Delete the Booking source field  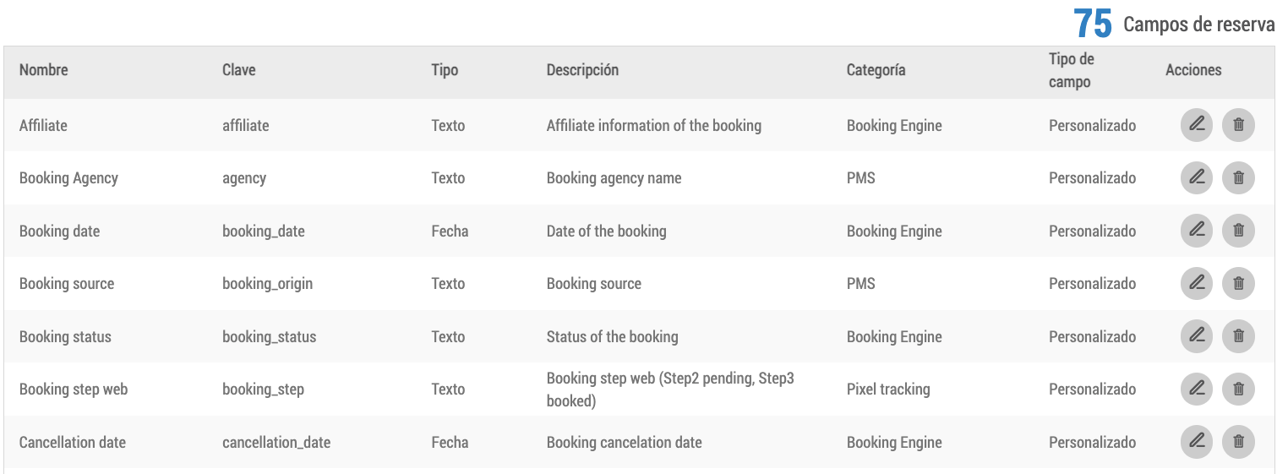[1238, 284]
